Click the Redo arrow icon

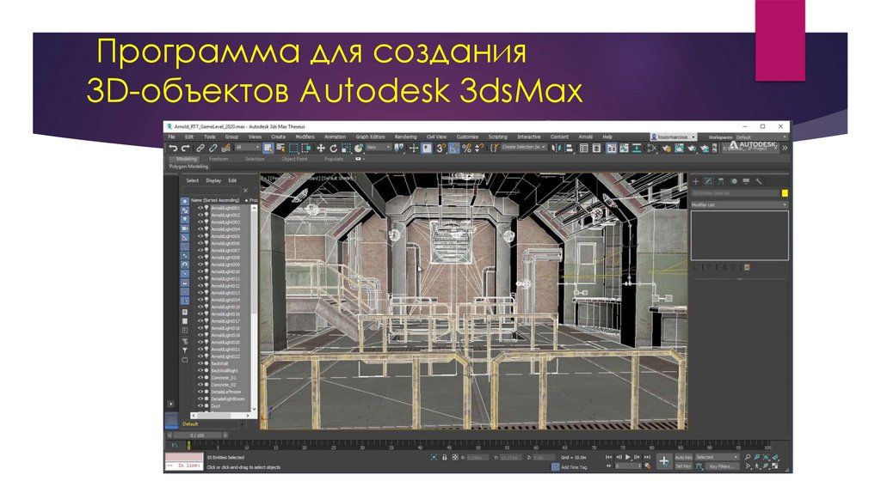(185, 148)
